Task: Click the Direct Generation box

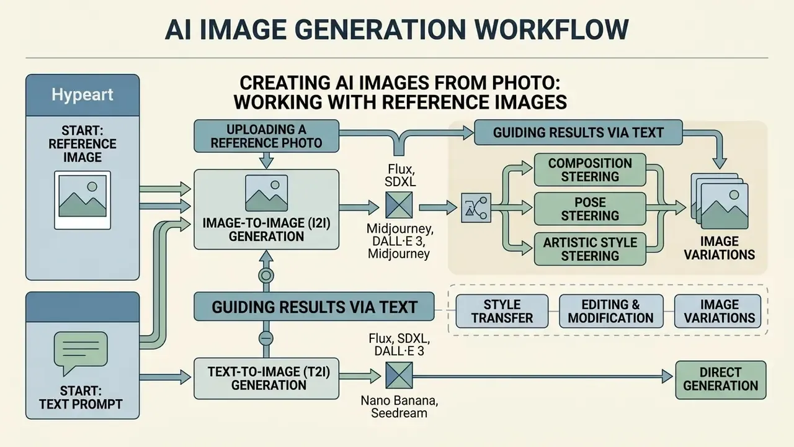Action: [721, 379]
